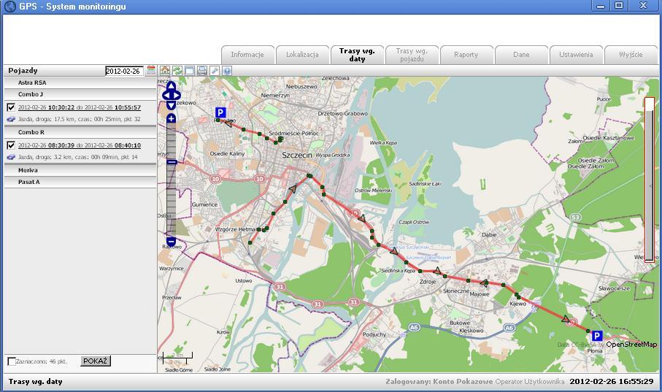Open the Dane tab
The width and height of the screenshot is (662, 392).
(521, 55)
